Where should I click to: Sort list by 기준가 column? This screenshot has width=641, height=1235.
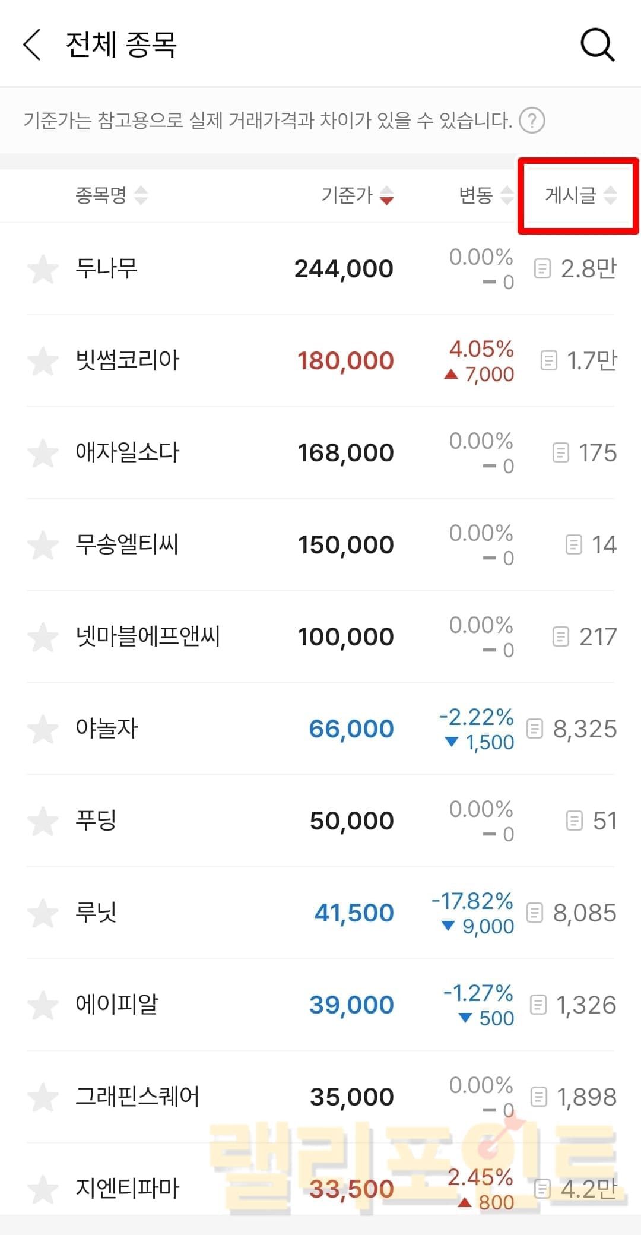(x=357, y=195)
